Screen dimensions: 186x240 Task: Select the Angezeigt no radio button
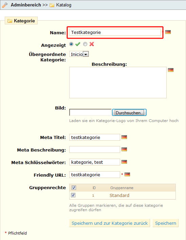[85, 44]
